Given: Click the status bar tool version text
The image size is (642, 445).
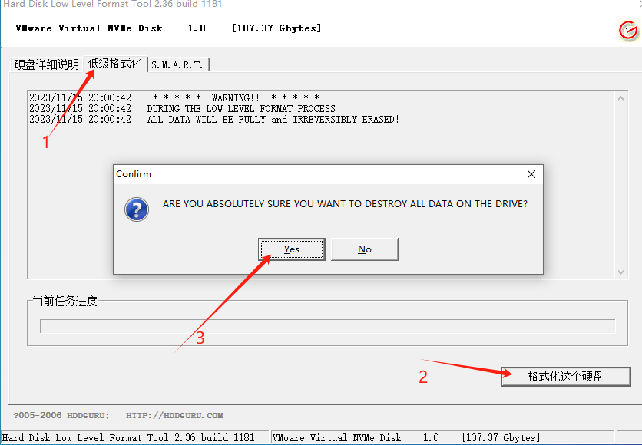Looking at the screenshot, I should (129, 438).
